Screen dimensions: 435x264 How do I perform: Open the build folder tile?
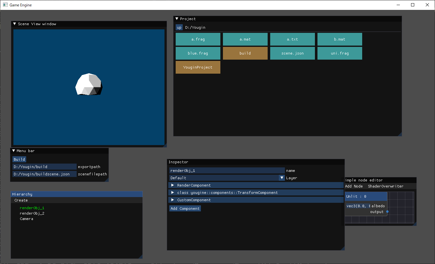point(245,53)
